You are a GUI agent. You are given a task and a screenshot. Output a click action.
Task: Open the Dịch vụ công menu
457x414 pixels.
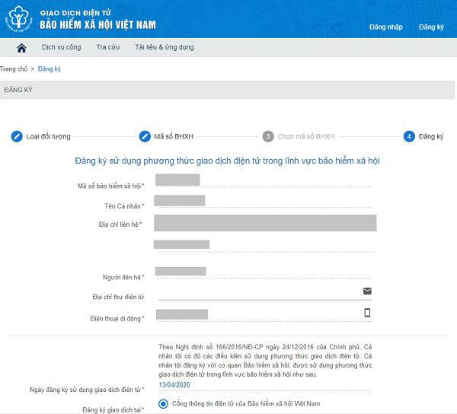(x=61, y=47)
